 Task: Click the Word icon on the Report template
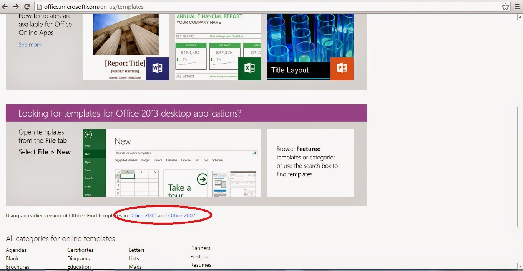tap(157, 69)
